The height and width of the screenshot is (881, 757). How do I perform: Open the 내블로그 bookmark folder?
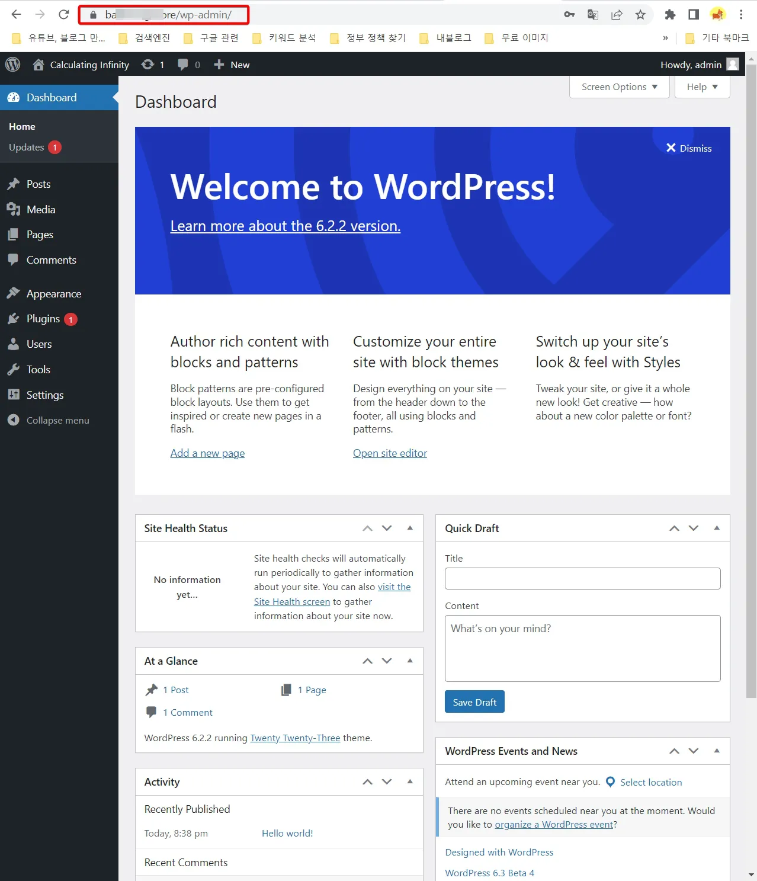click(445, 38)
